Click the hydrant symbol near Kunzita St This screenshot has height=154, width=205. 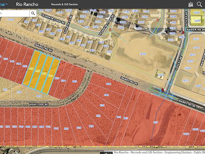68,18
